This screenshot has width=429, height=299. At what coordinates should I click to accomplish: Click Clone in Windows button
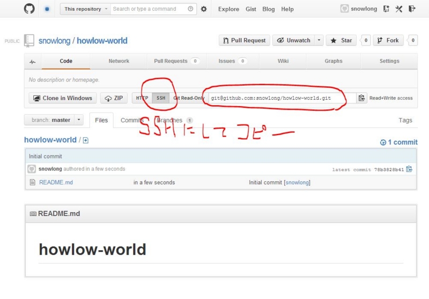click(x=63, y=98)
